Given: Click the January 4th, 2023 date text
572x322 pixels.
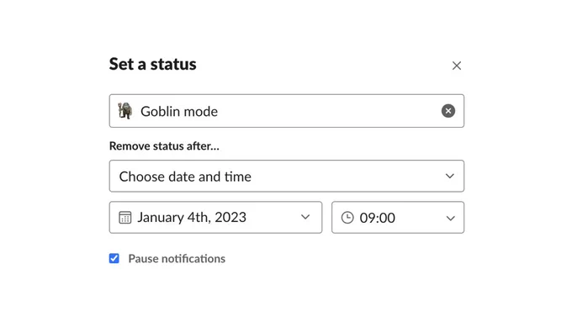Looking at the screenshot, I should tap(192, 218).
